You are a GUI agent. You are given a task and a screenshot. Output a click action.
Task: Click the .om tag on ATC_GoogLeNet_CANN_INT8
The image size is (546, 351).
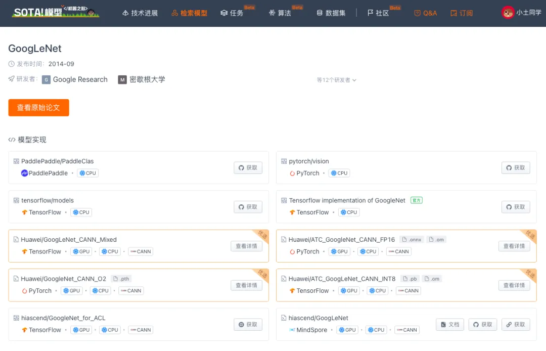tap(432, 279)
